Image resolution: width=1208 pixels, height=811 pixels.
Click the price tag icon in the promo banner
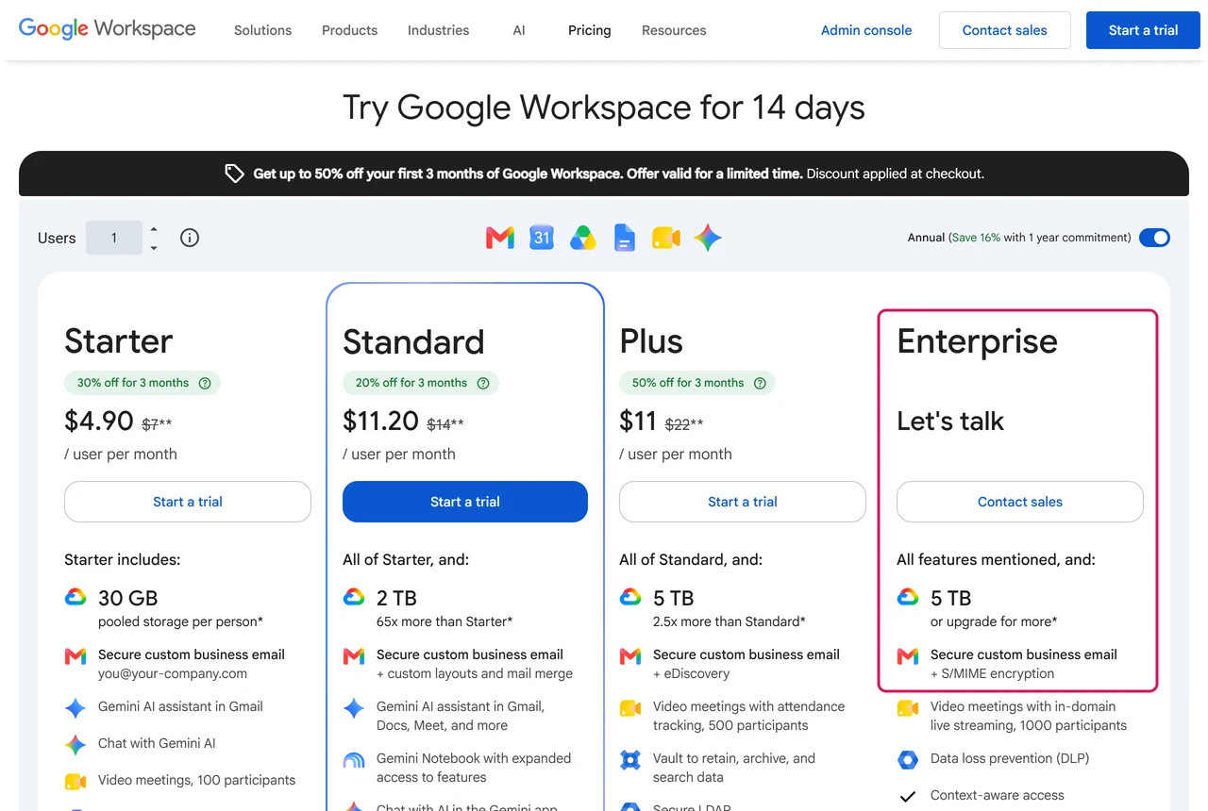[x=234, y=174]
